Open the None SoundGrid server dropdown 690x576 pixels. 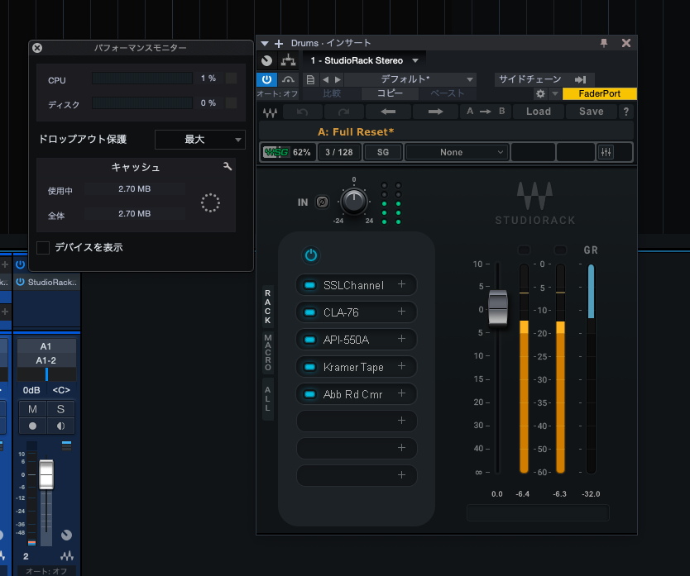[457, 153]
